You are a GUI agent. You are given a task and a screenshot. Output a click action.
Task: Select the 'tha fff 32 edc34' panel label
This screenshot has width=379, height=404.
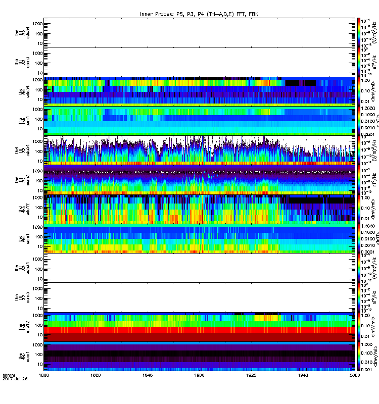[x=22, y=33]
